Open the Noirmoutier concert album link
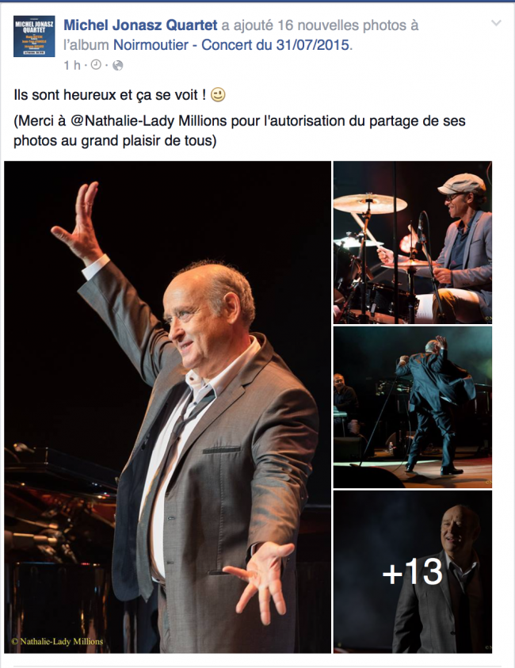Image resolution: width=515 pixels, height=668 pixels. 231,44
